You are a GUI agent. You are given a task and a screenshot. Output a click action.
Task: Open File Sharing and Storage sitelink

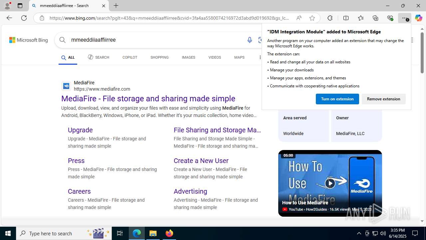coord(217,130)
